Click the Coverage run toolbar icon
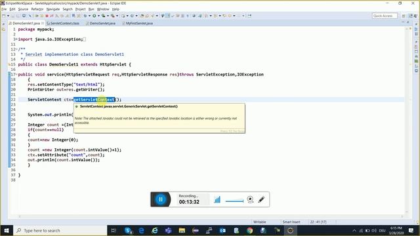420x236 pixels. coord(104,16)
